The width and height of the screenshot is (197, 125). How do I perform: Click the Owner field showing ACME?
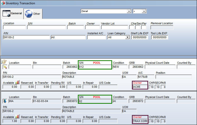pyautogui.click(x=140, y=87)
